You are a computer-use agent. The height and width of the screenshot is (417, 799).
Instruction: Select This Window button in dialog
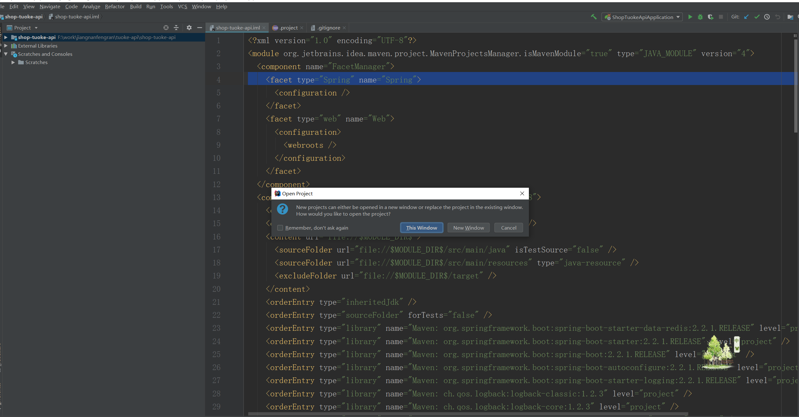[421, 227]
